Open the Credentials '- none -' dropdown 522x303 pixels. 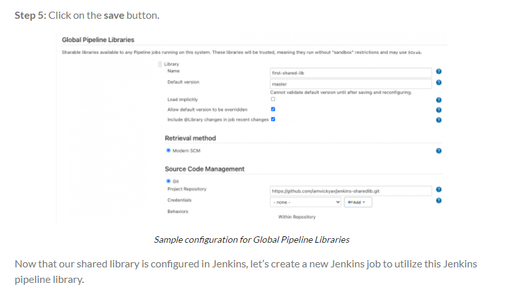[x=305, y=202]
